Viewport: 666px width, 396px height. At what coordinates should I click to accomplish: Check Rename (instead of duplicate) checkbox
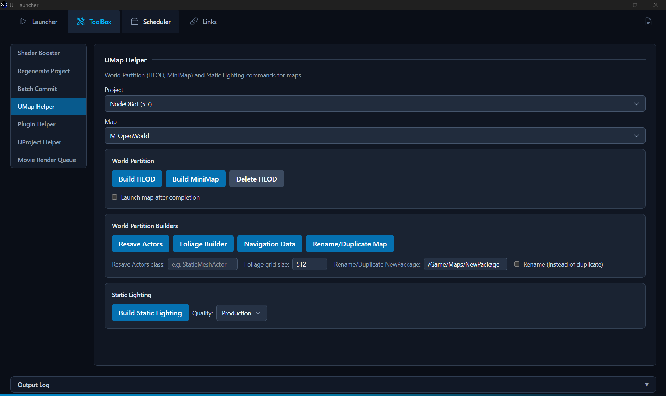(517, 264)
